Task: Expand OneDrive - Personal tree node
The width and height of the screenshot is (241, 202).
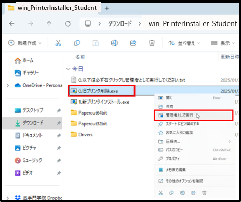Action: tap(8, 85)
